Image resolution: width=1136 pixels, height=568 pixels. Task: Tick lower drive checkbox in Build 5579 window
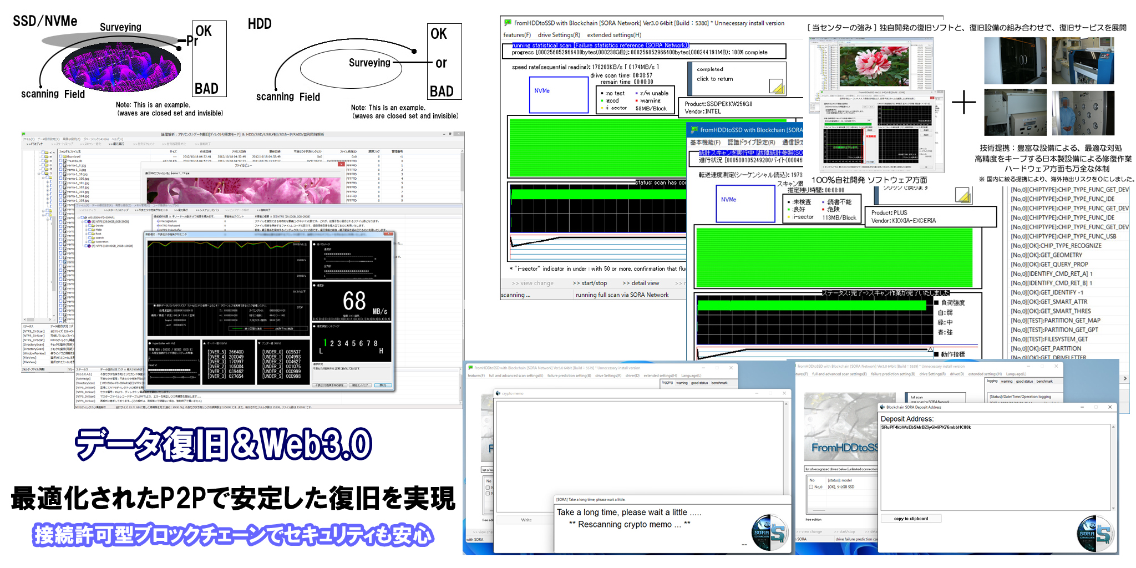(x=488, y=494)
